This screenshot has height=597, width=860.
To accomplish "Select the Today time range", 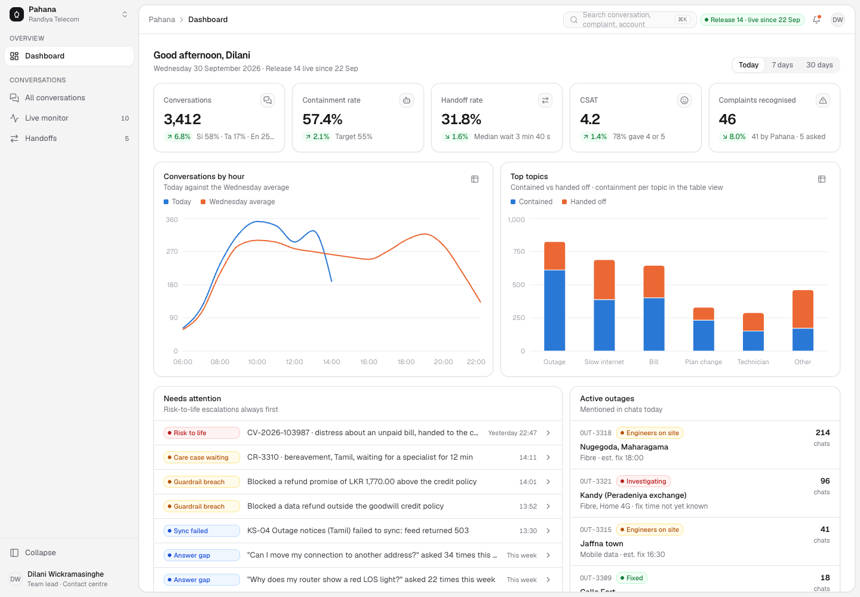I will (748, 65).
